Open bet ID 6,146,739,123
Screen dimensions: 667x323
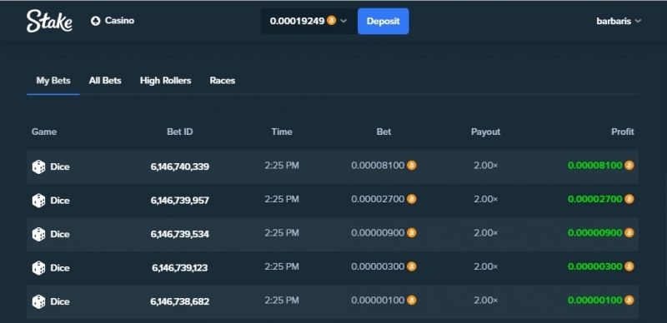[x=180, y=268]
